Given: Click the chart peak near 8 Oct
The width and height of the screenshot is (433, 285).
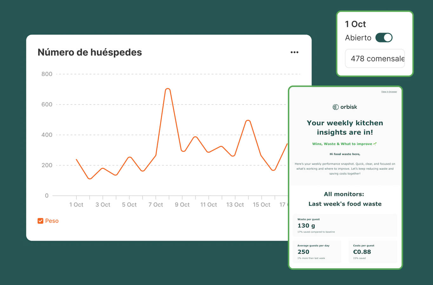Looking at the screenshot, I should point(168,89).
